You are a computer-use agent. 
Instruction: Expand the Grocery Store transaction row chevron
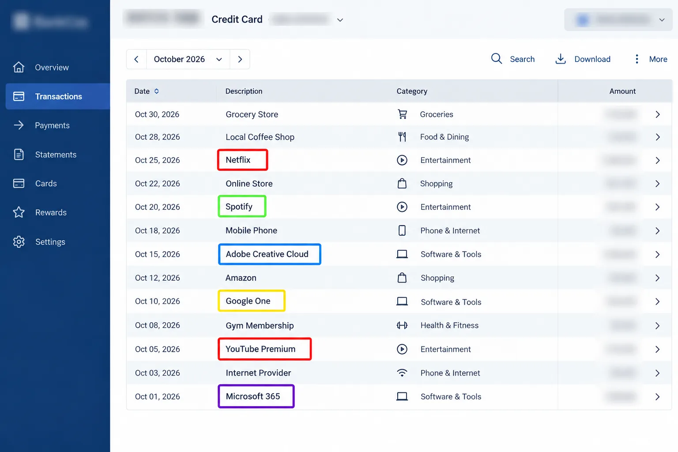pyautogui.click(x=658, y=114)
